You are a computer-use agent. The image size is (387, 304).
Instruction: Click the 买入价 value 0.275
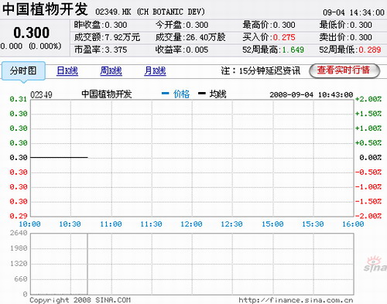(284, 37)
